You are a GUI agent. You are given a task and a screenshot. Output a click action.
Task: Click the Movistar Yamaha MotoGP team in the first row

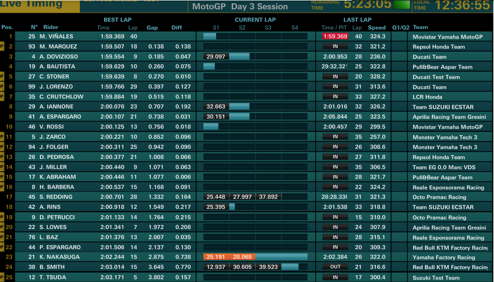tap(448, 37)
